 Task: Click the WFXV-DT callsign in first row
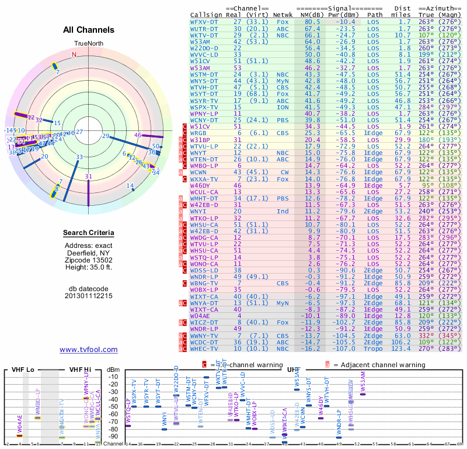(205, 21)
